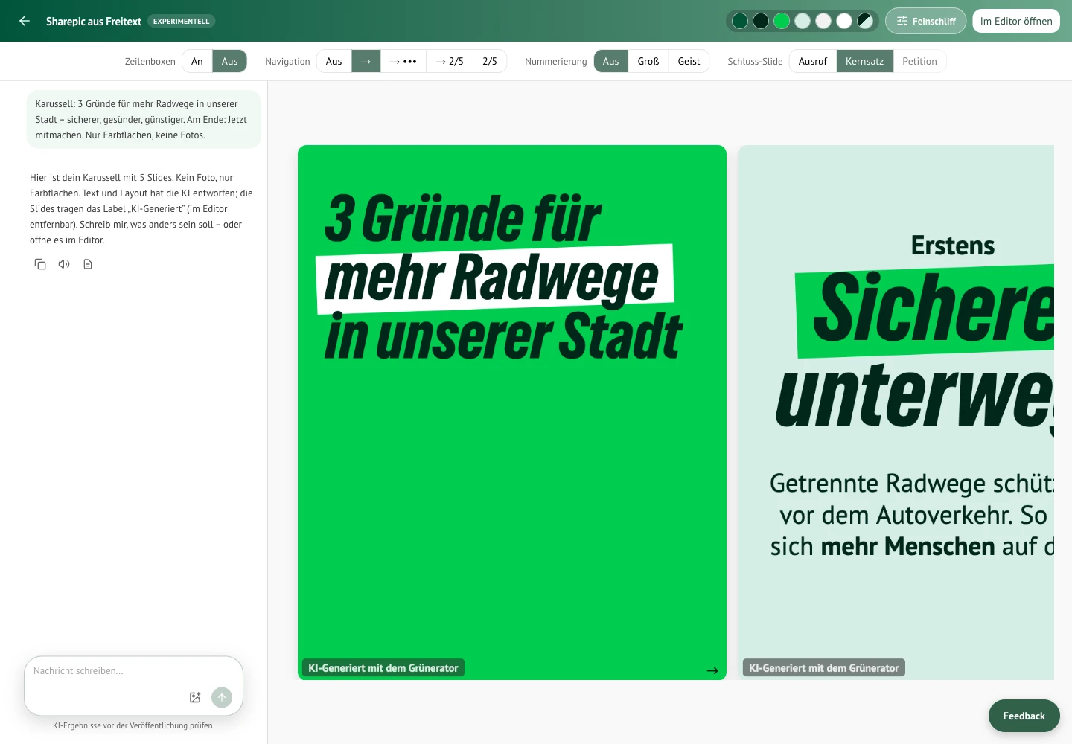Attach an image to the message

pyautogui.click(x=195, y=697)
